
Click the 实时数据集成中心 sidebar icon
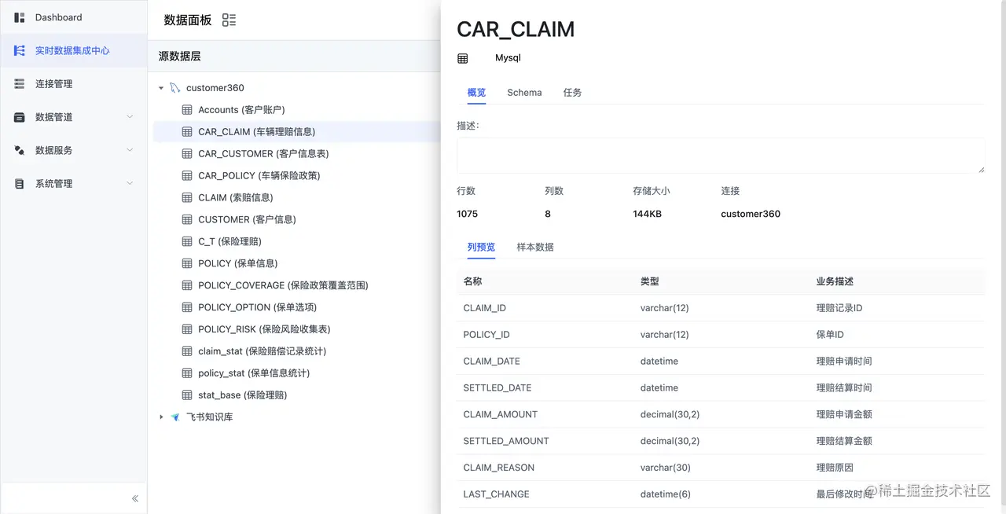(x=20, y=50)
